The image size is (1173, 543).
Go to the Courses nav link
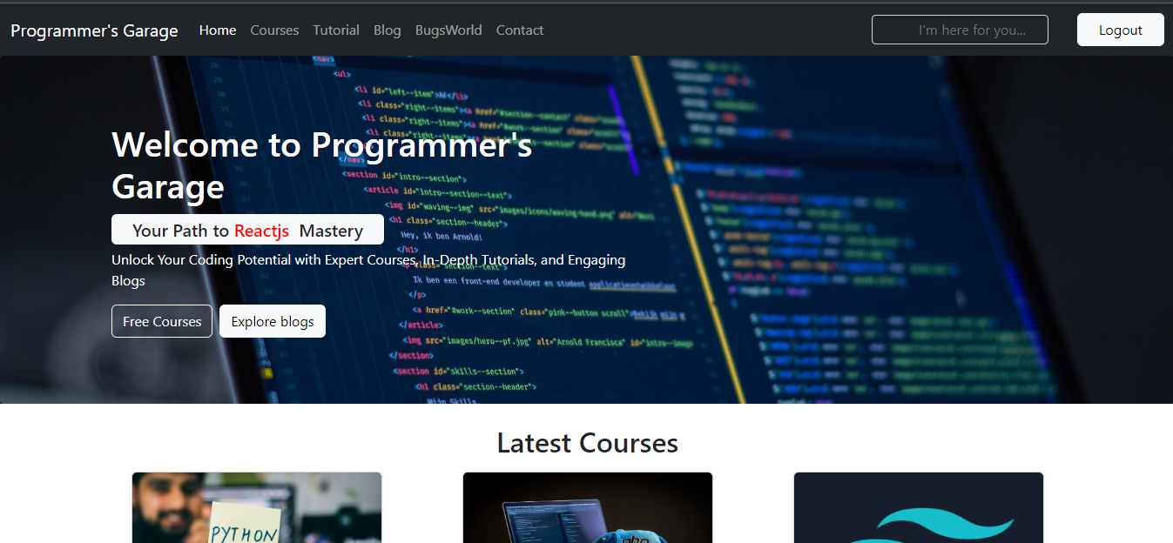pyautogui.click(x=274, y=30)
